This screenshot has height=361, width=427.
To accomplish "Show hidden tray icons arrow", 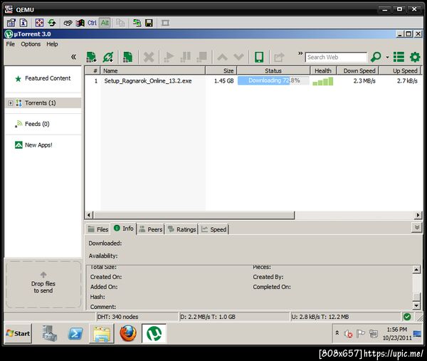I will [337, 333].
